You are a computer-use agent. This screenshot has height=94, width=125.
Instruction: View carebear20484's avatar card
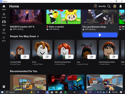[x=20, y=50]
